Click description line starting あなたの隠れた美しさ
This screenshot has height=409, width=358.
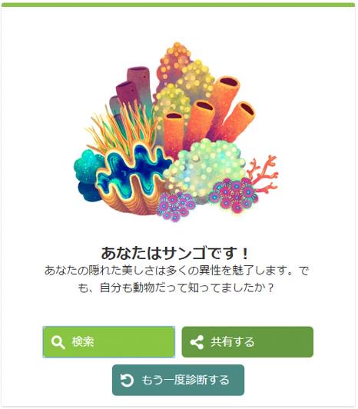(177, 271)
